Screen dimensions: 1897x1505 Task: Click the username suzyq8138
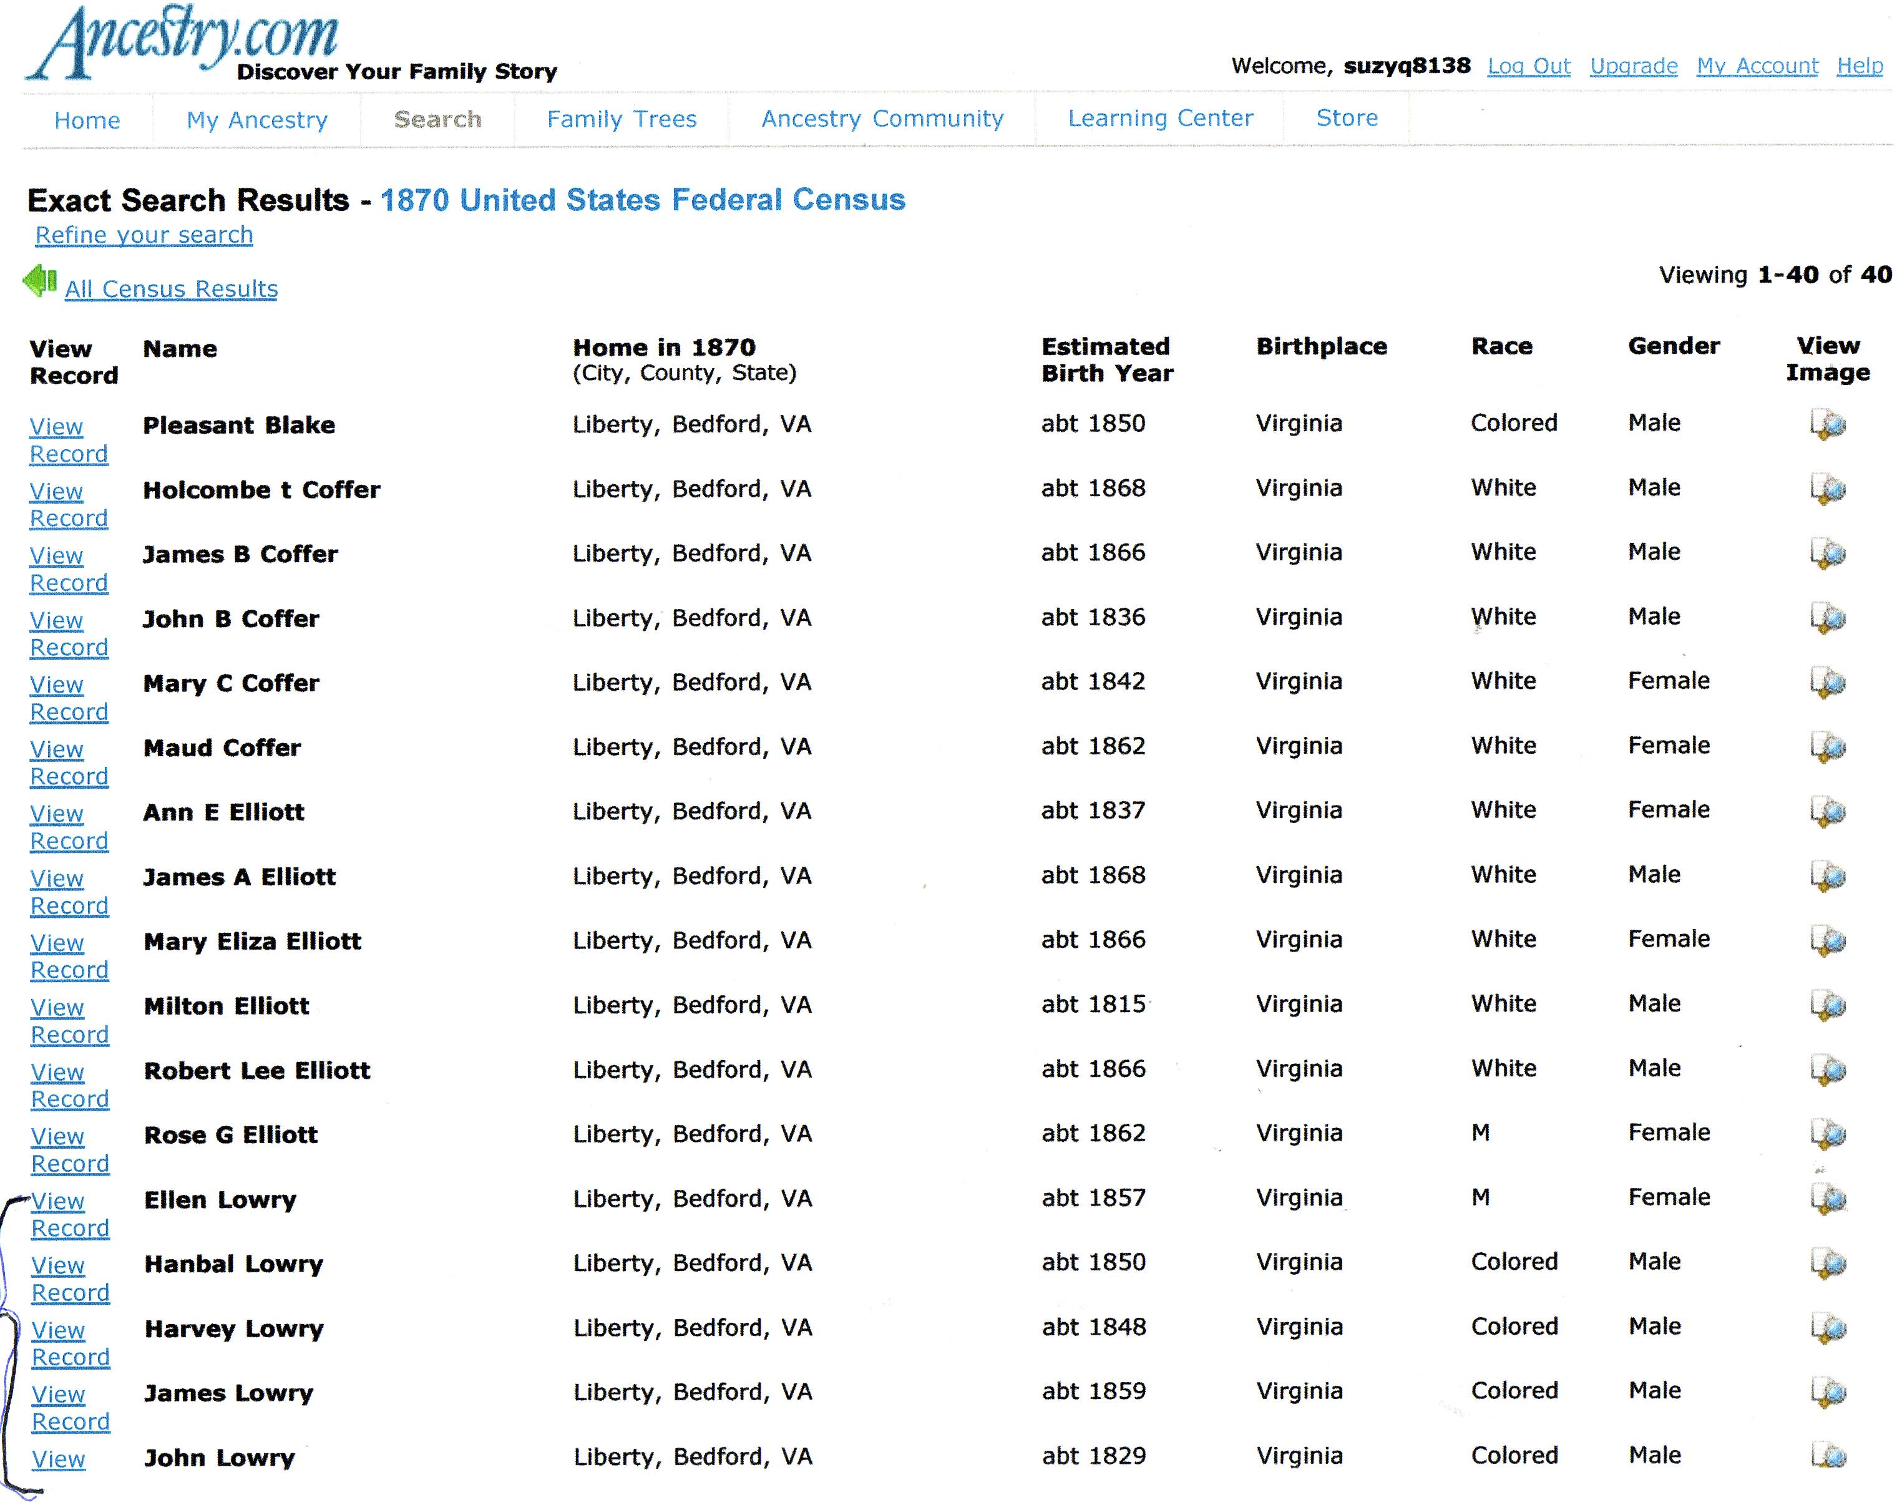point(1407,66)
